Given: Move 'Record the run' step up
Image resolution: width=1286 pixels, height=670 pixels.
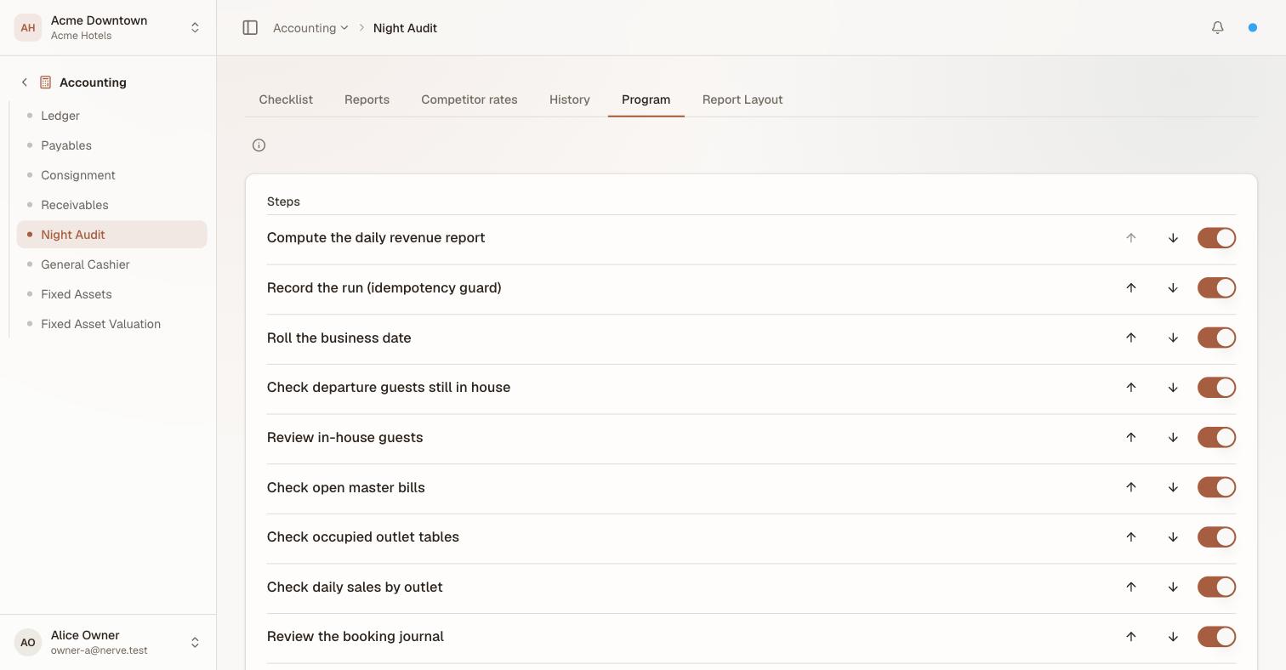Looking at the screenshot, I should [1131, 288].
